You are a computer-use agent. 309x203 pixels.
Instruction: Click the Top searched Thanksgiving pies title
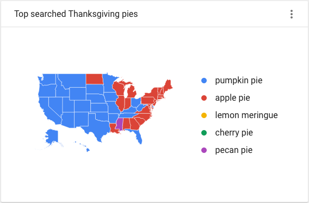[76, 14]
